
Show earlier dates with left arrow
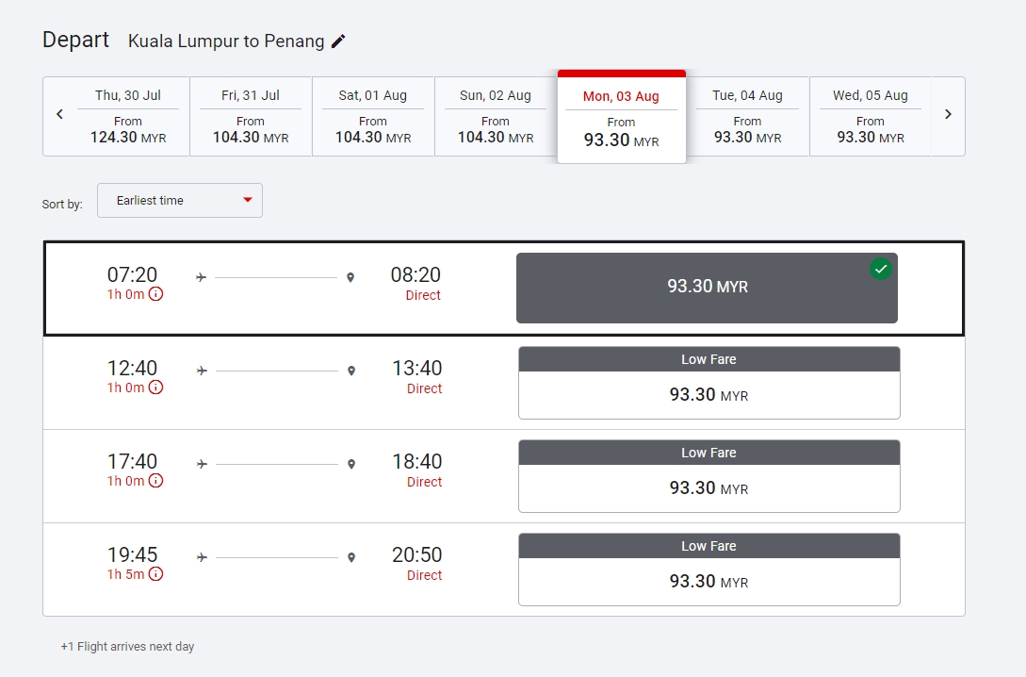click(59, 114)
